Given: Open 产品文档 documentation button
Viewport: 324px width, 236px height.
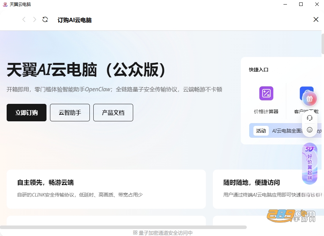Looking at the screenshot, I should point(113,113).
